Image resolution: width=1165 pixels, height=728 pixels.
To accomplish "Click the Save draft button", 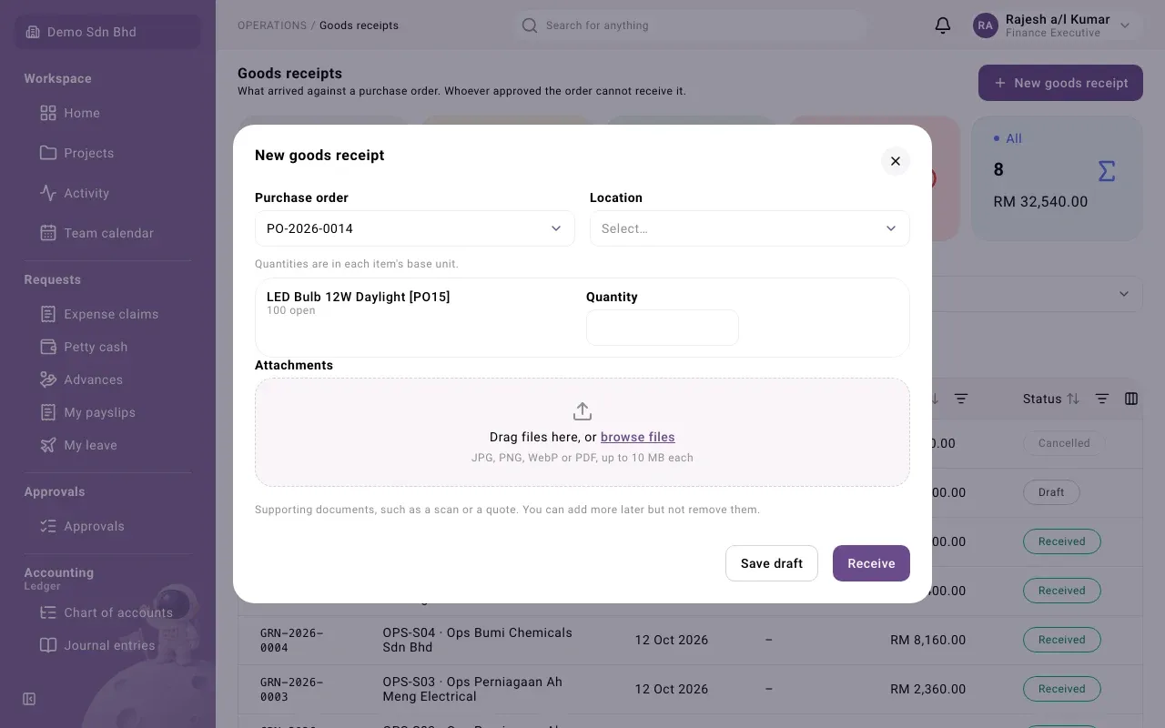I will tap(772, 563).
